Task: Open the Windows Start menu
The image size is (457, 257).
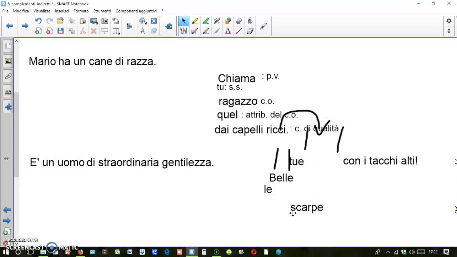Action: click(x=6, y=252)
